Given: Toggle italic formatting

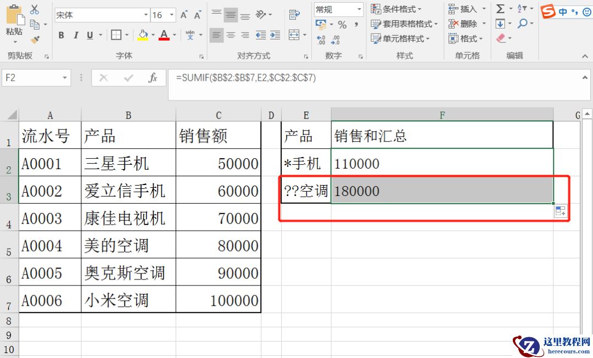Looking at the screenshot, I should [x=76, y=35].
